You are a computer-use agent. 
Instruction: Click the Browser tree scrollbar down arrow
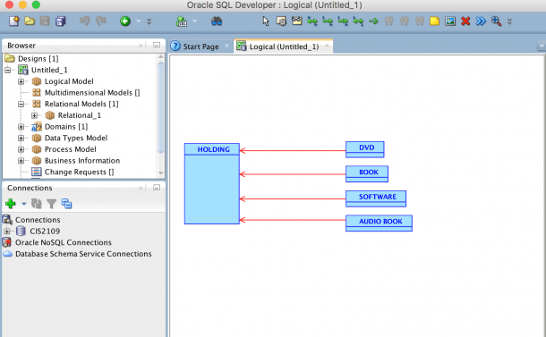pyautogui.click(x=160, y=173)
